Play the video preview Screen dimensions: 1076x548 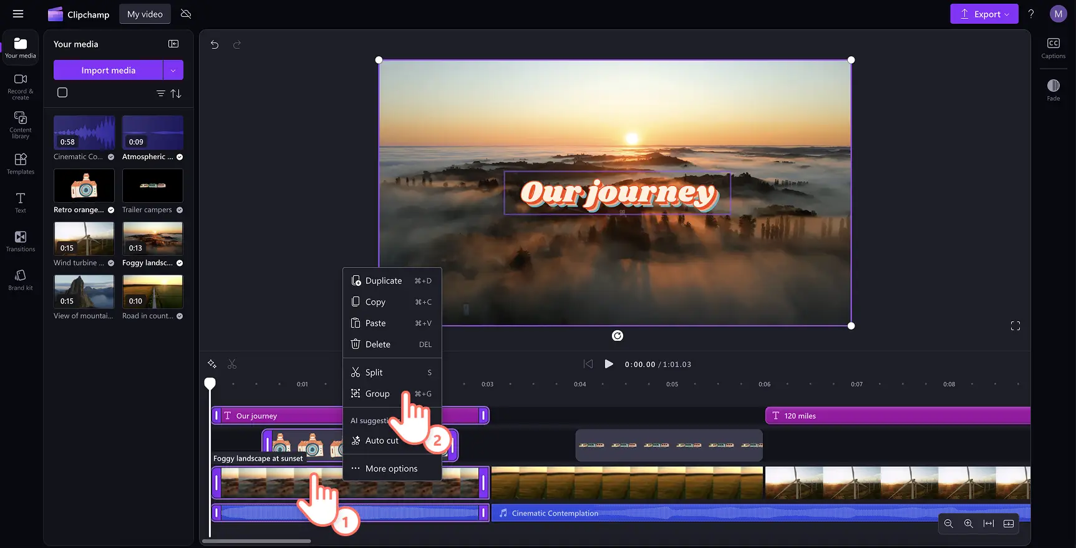tap(609, 364)
